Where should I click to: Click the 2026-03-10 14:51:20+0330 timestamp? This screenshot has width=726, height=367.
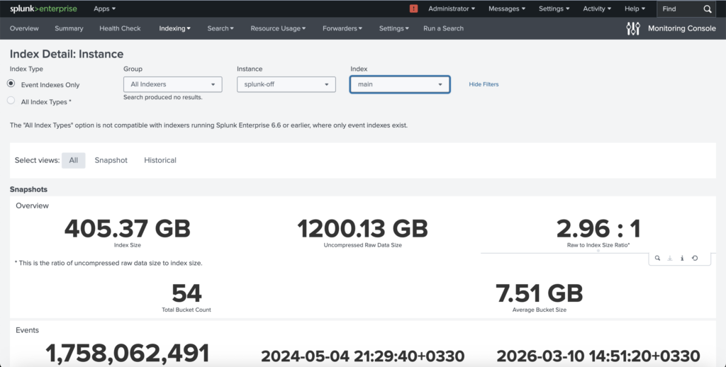click(598, 356)
